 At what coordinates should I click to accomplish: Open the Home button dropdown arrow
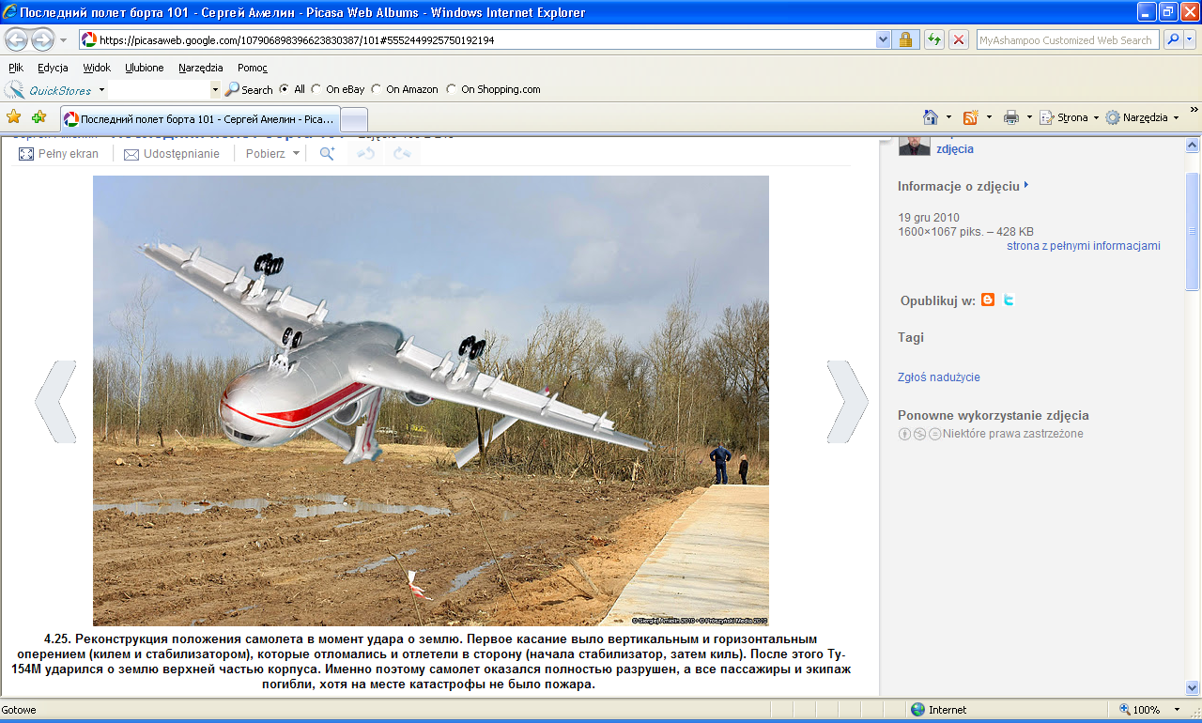click(948, 117)
